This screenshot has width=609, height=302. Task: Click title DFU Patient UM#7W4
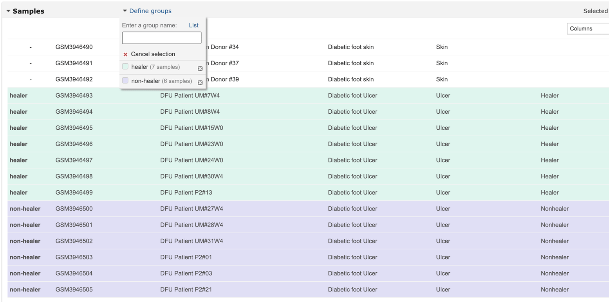tap(190, 95)
